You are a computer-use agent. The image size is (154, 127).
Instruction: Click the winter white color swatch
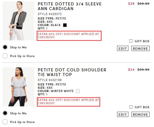(78, 91)
